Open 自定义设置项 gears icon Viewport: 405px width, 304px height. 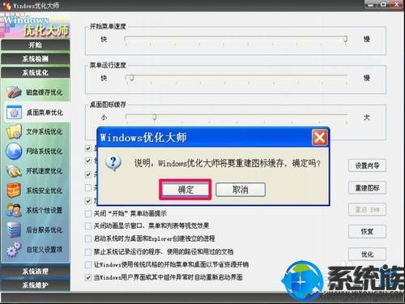tap(14, 249)
